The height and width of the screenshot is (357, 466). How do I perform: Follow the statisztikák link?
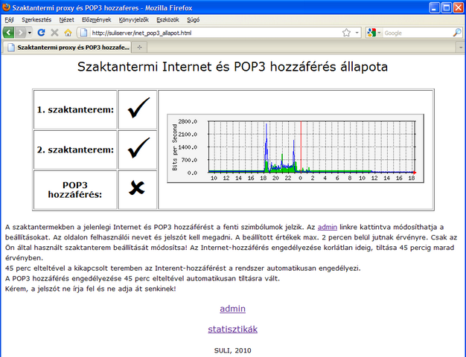[232, 329]
